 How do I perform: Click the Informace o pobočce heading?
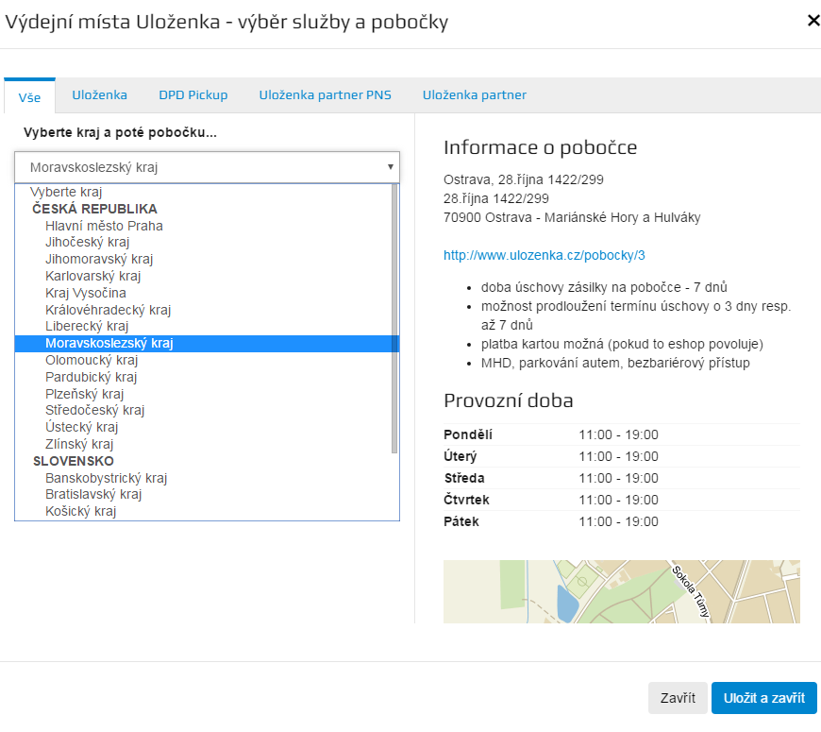pos(540,147)
